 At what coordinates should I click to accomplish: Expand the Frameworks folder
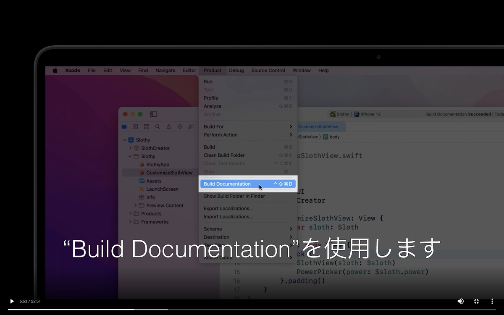point(130,222)
